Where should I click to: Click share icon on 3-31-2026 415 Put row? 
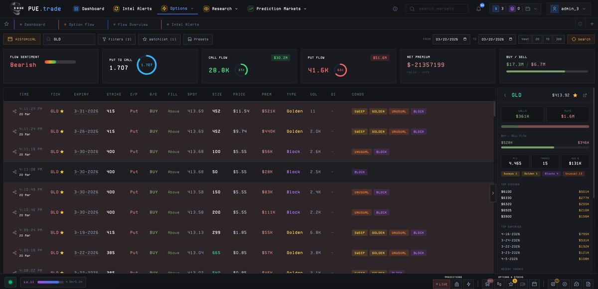[14, 111]
